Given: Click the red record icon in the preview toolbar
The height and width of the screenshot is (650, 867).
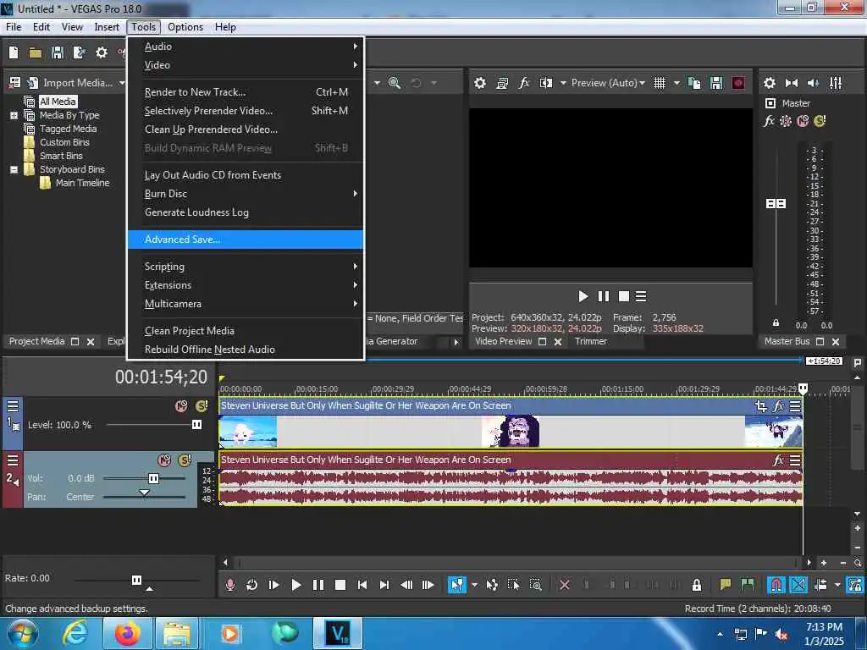Looking at the screenshot, I should 738,83.
